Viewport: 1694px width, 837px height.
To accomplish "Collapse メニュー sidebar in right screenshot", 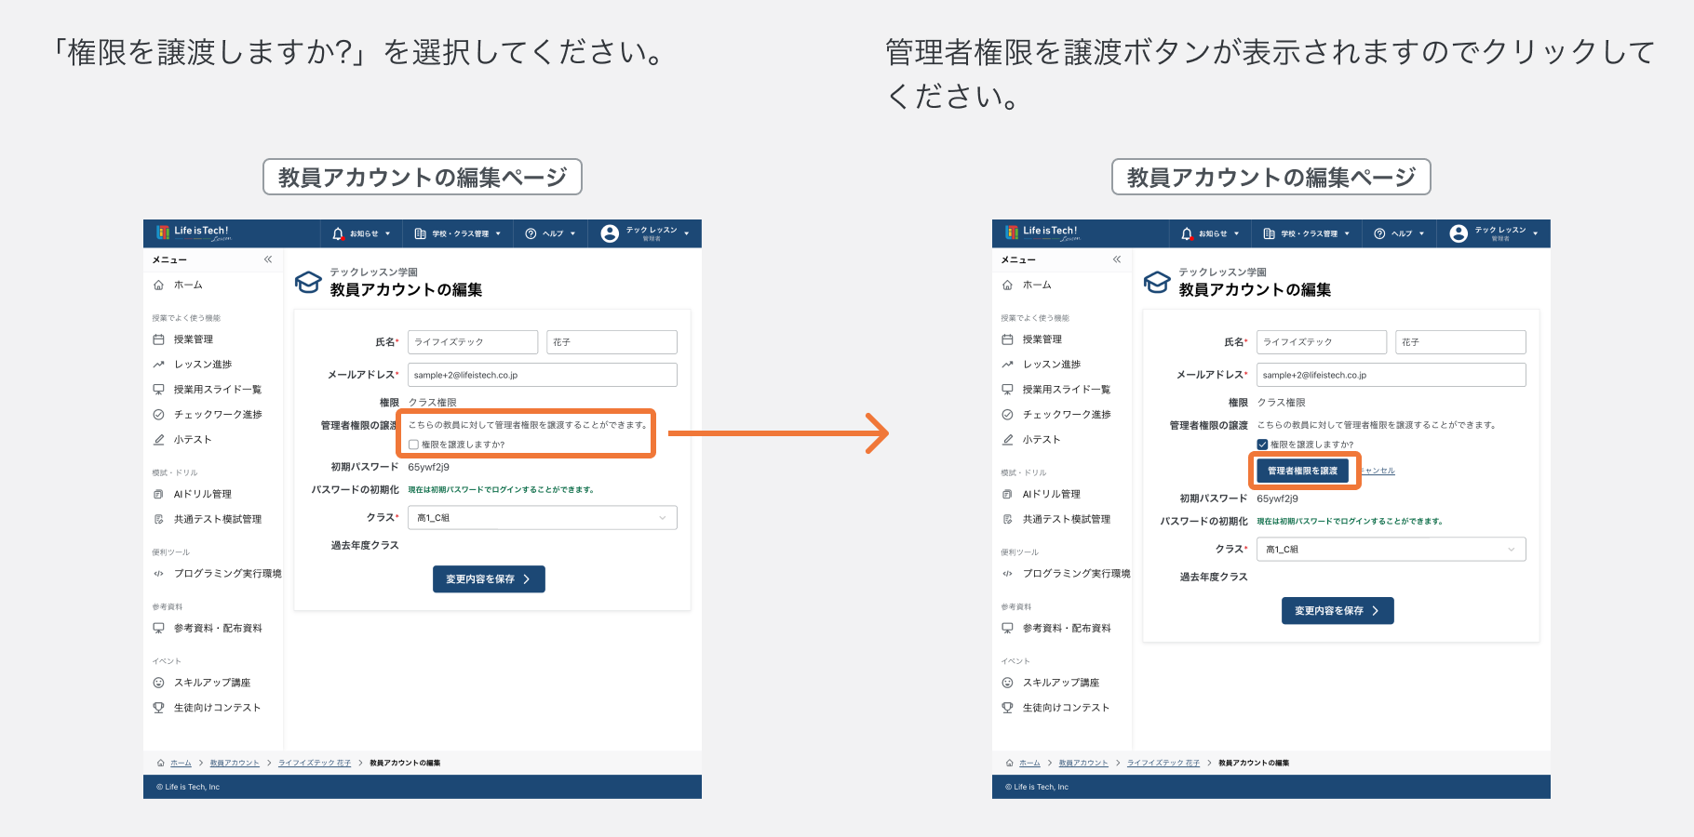I will 1117,259.
